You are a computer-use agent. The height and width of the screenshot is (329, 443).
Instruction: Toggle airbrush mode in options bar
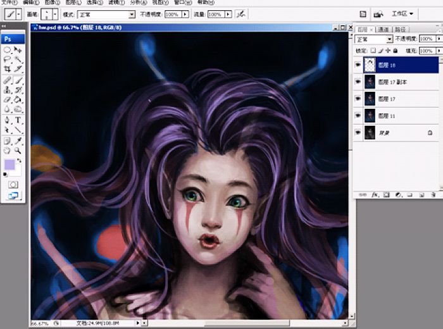(240, 14)
